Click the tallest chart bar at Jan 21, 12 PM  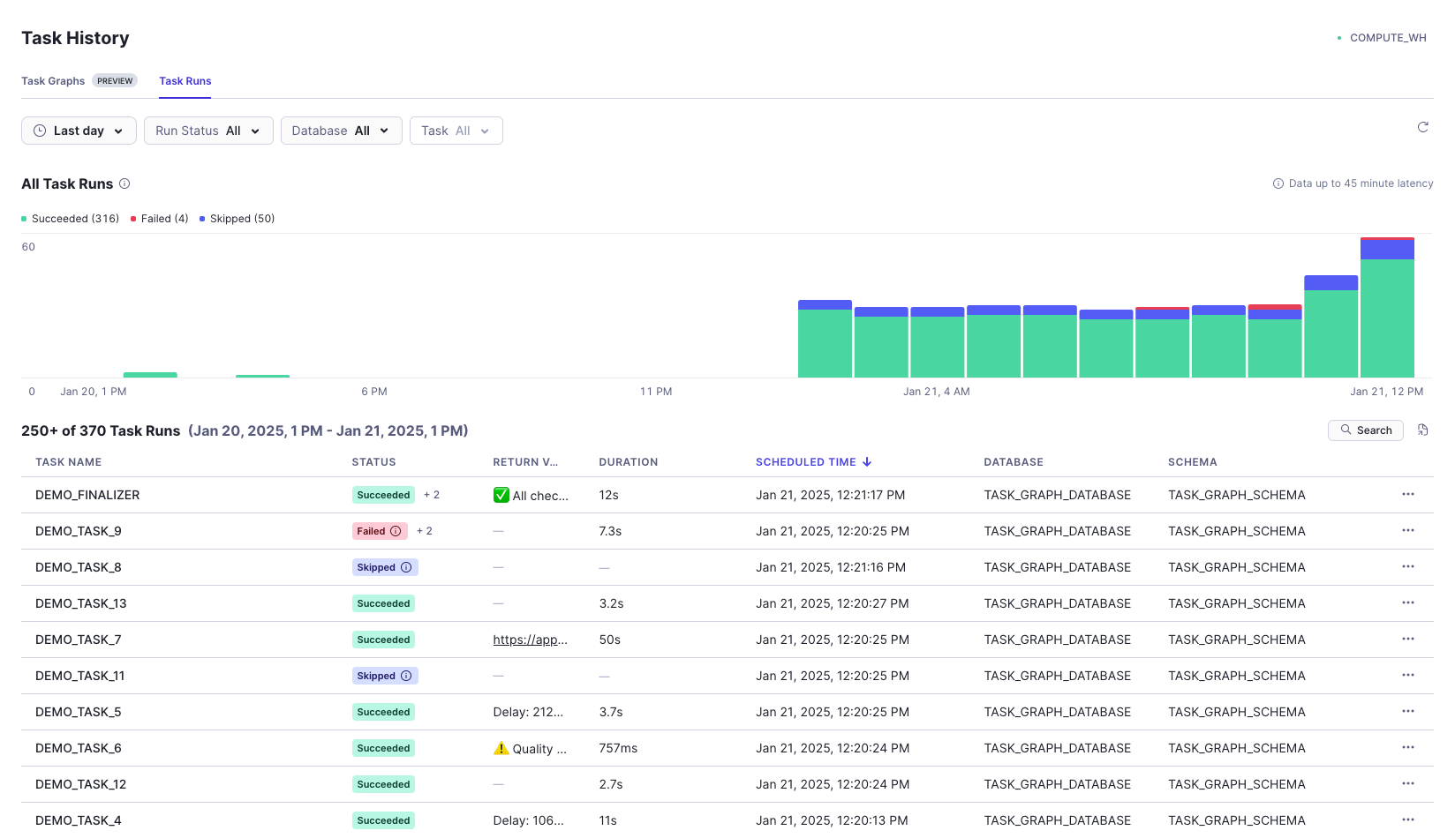click(1387, 308)
